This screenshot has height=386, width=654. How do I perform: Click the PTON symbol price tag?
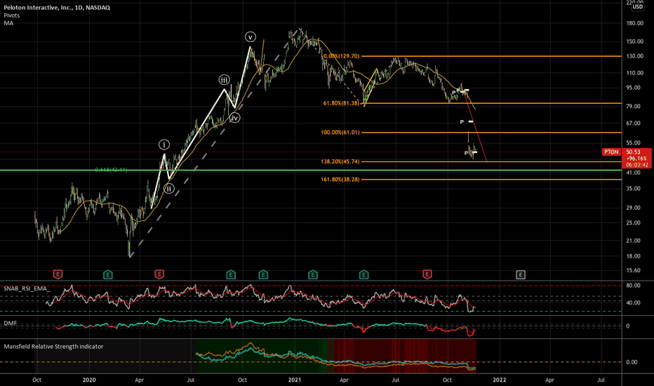[x=611, y=152]
